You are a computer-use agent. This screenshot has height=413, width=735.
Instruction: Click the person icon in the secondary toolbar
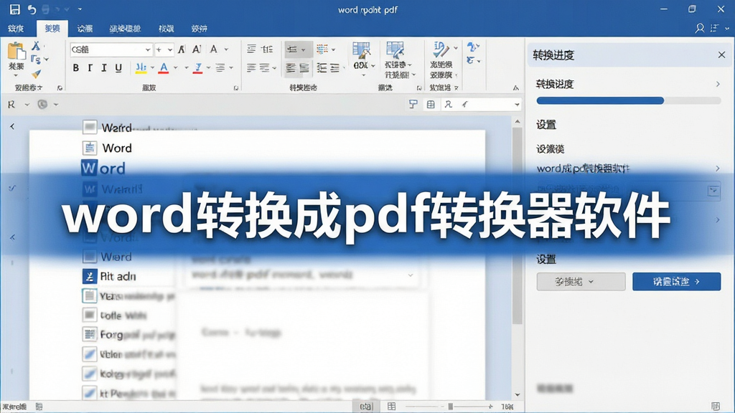pos(448,105)
